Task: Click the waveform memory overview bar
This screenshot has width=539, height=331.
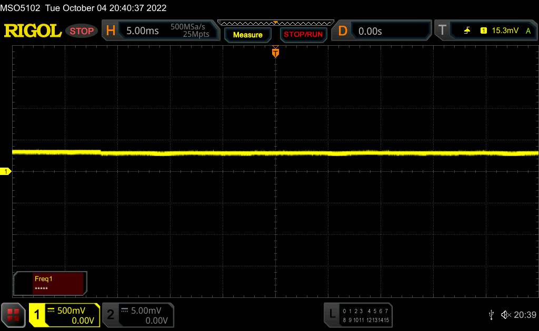Action: (x=276, y=23)
